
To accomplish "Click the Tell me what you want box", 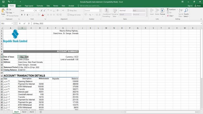I will coord(90,6).
